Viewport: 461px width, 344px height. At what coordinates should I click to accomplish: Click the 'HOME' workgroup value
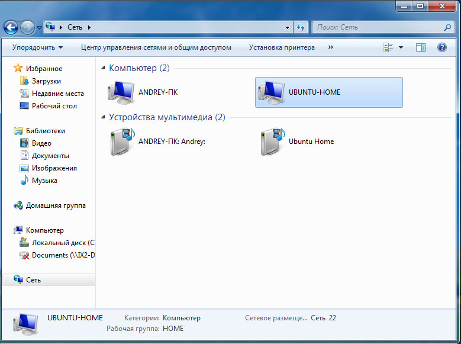pos(173,329)
